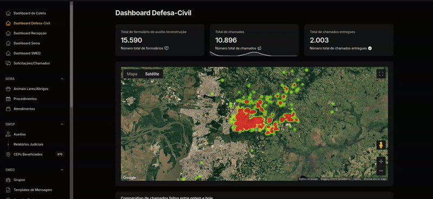This screenshot has width=433, height=199.
Task: Switch map to Mapa view
Action: click(132, 74)
